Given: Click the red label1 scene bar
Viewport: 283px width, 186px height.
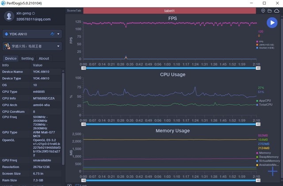Looking at the screenshot, I should [x=169, y=11].
